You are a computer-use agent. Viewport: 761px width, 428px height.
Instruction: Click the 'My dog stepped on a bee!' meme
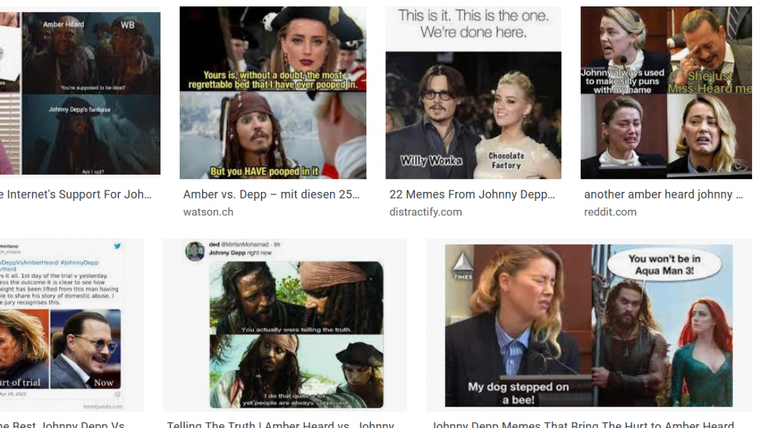point(589,325)
